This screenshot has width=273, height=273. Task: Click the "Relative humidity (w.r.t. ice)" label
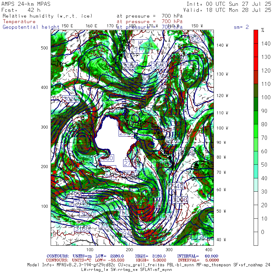click(47, 16)
